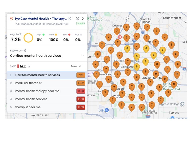The height and width of the screenshot is (146, 192).
Task: Click the green map badge
Action: pyautogui.click(x=80, y=23)
